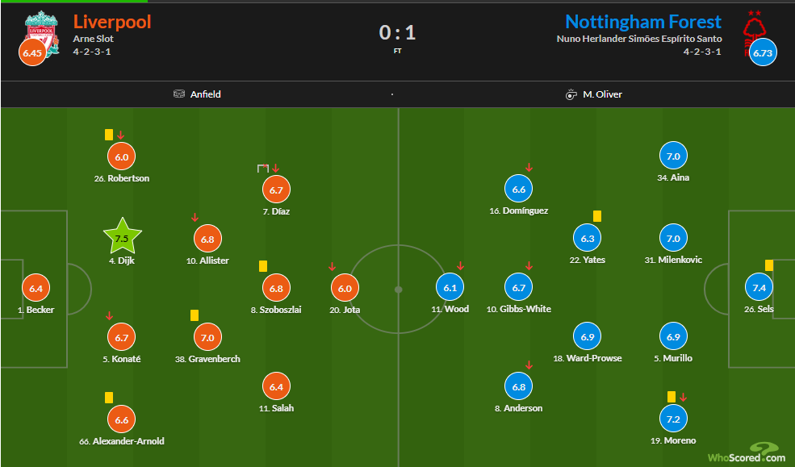Select Ward-Prowse's 6.9 rating circle
Screen dimensions: 795x467
588,336
